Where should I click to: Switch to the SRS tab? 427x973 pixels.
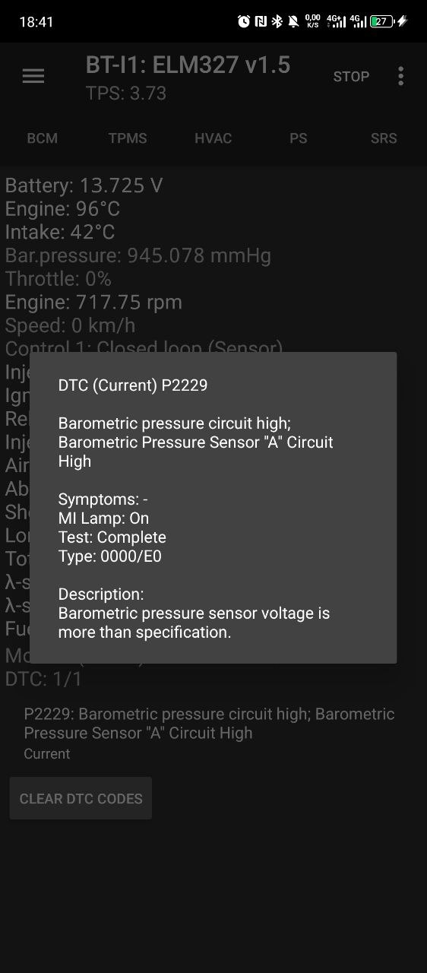[x=384, y=138]
